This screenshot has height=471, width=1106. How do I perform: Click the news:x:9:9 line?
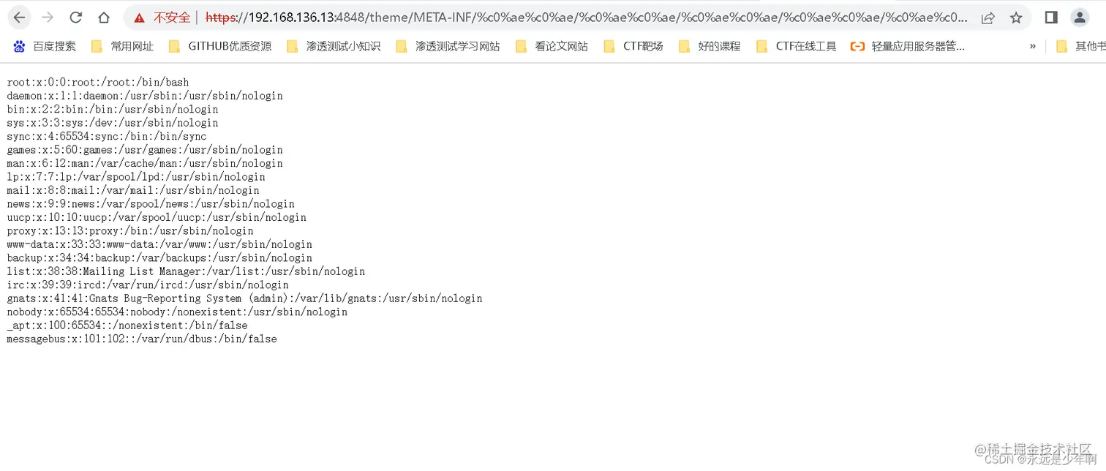point(151,204)
